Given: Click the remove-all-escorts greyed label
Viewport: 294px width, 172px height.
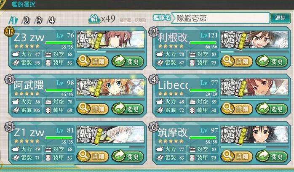Looking at the screenshot, I should click(133, 20).
